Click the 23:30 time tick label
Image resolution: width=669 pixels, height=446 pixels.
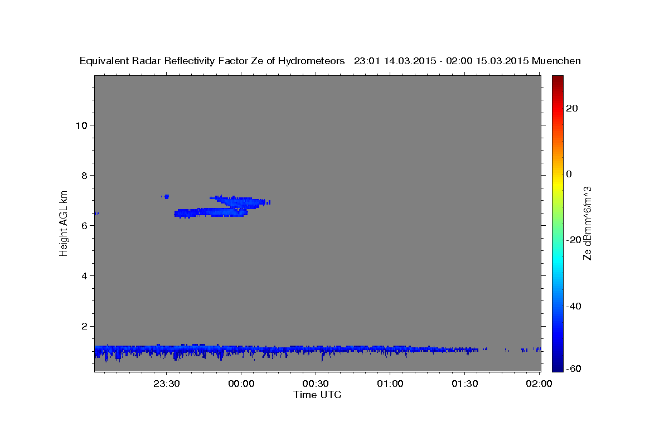pyautogui.click(x=167, y=384)
